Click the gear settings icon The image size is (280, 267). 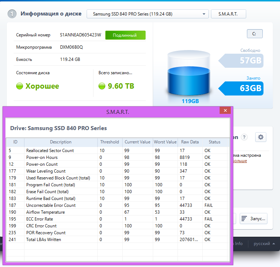pyautogui.click(x=261, y=137)
